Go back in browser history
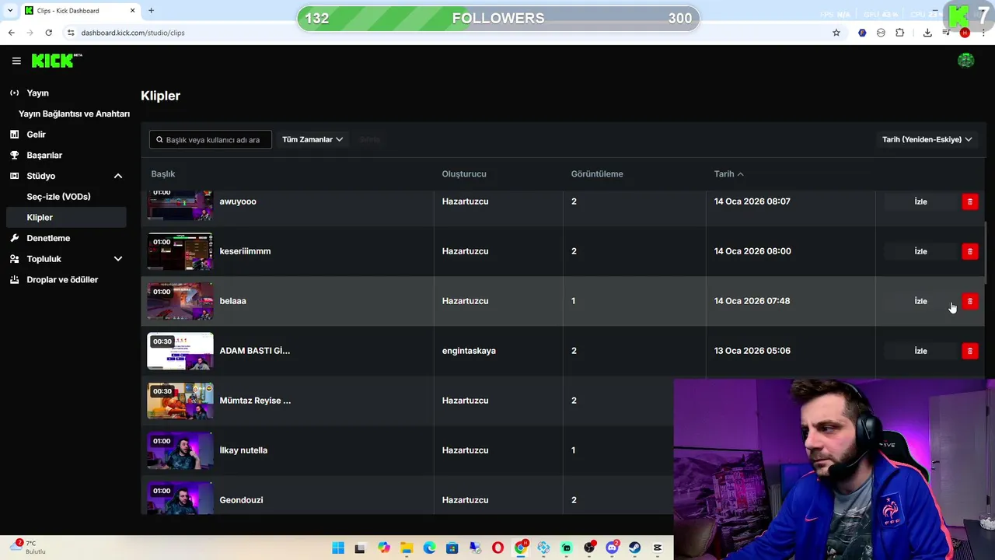The width and height of the screenshot is (995, 560). click(x=11, y=33)
